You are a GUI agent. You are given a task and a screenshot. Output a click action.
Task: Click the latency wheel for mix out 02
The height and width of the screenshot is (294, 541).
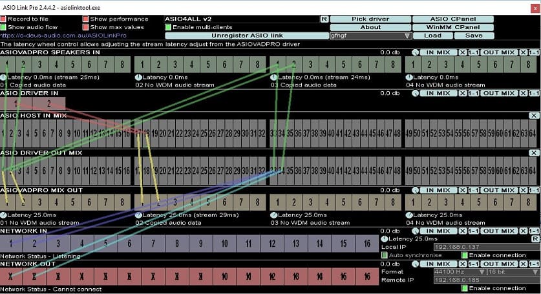[138, 215]
